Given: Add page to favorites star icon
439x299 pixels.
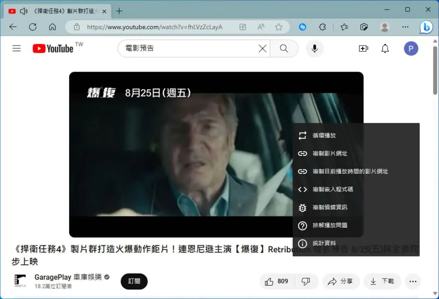Looking at the screenshot, I should [279, 27].
